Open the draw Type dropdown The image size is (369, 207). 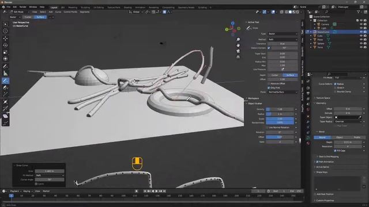click(x=283, y=34)
